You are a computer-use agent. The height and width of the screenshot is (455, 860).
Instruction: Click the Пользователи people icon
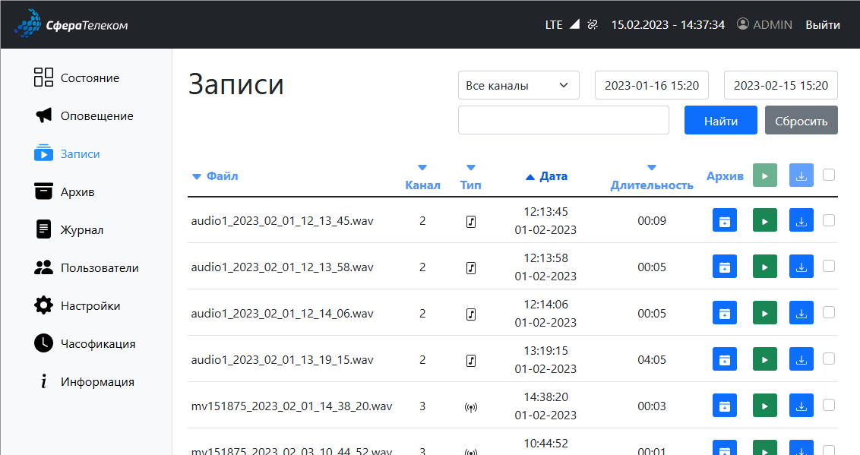coord(43,267)
